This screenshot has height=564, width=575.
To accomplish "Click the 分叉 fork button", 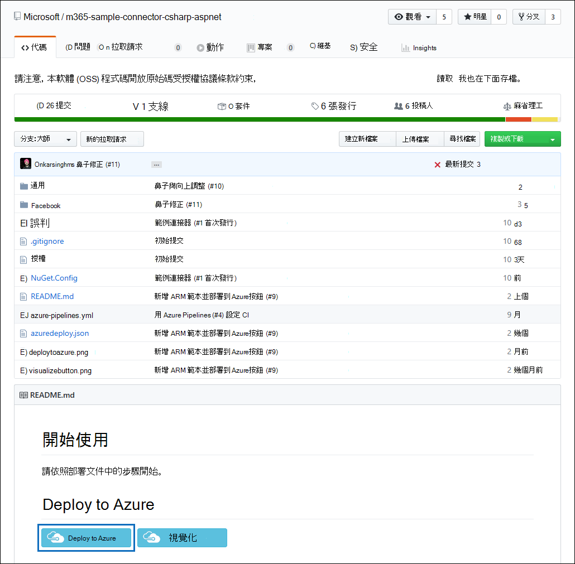I will pos(529,17).
